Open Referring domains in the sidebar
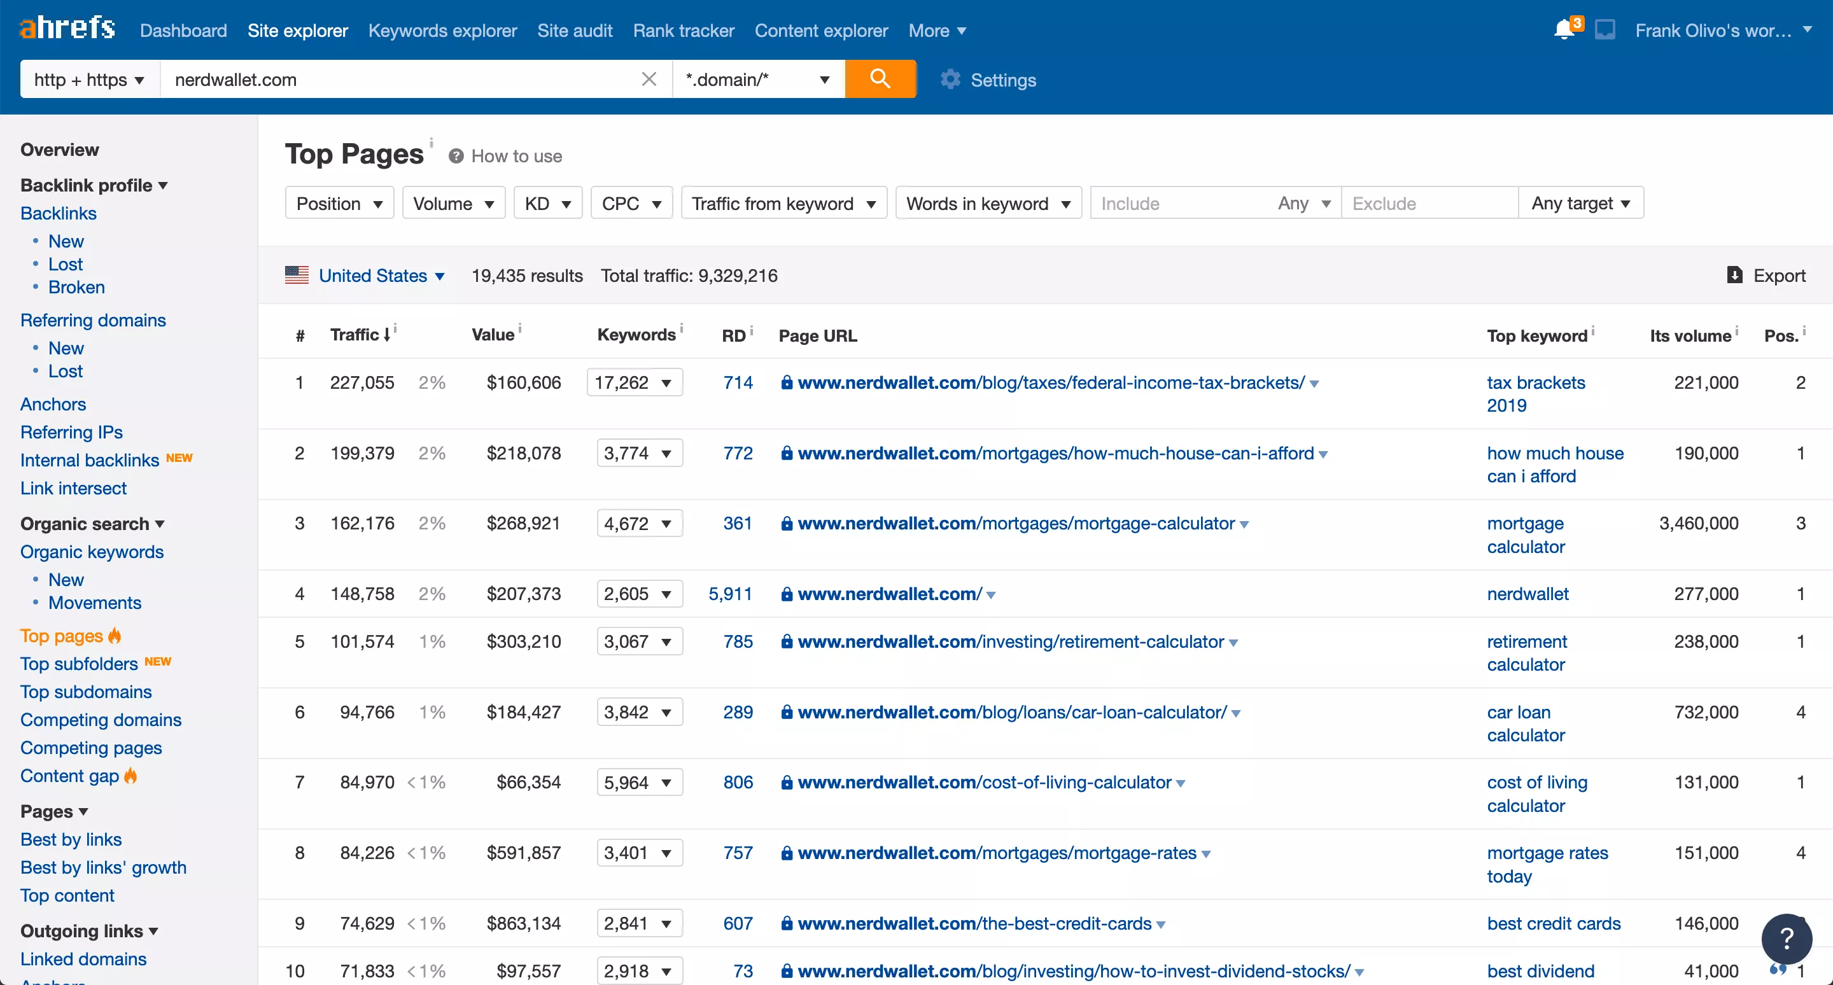The height and width of the screenshot is (985, 1833). [92, 320]
